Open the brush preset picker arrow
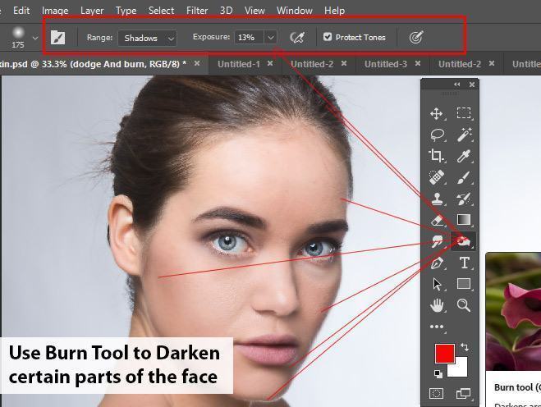The image size is (541, 407). [34, 38]
